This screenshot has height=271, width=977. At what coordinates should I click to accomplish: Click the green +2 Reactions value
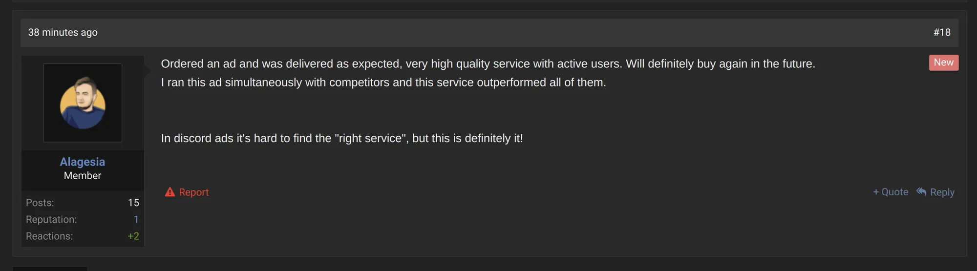[x=133, y=236]
